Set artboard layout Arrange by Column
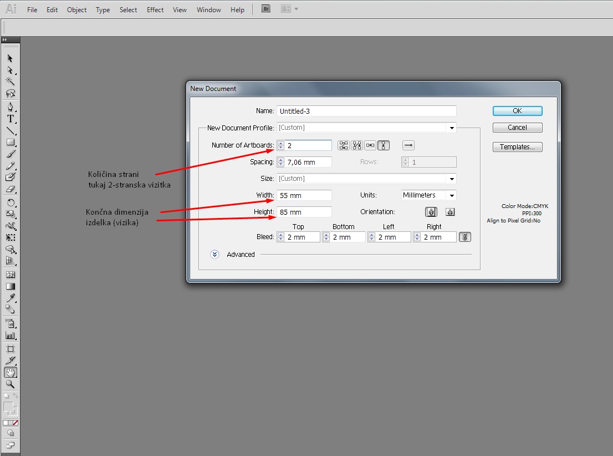 [384, 145]
